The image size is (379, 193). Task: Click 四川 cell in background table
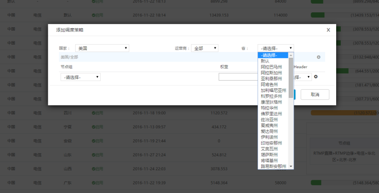68,113
